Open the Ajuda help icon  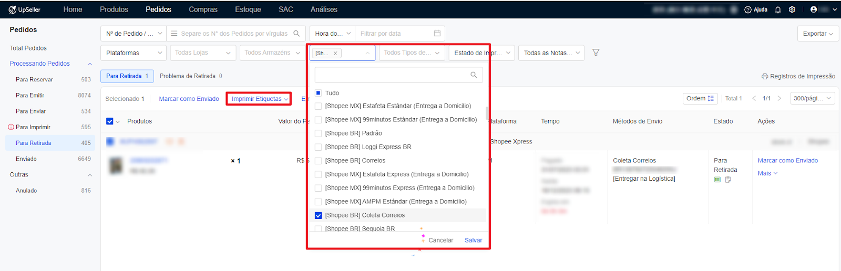[x=748, y=9]
